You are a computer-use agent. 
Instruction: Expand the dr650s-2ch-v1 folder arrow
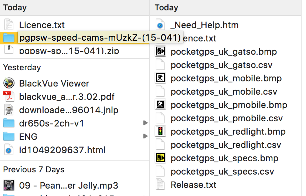point(145,123)
